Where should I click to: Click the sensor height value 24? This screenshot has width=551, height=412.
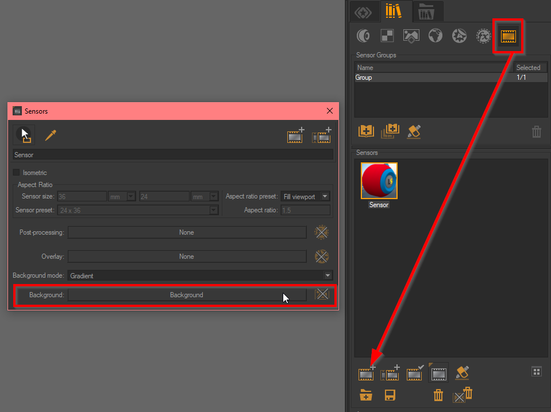(x=164, y=196)
